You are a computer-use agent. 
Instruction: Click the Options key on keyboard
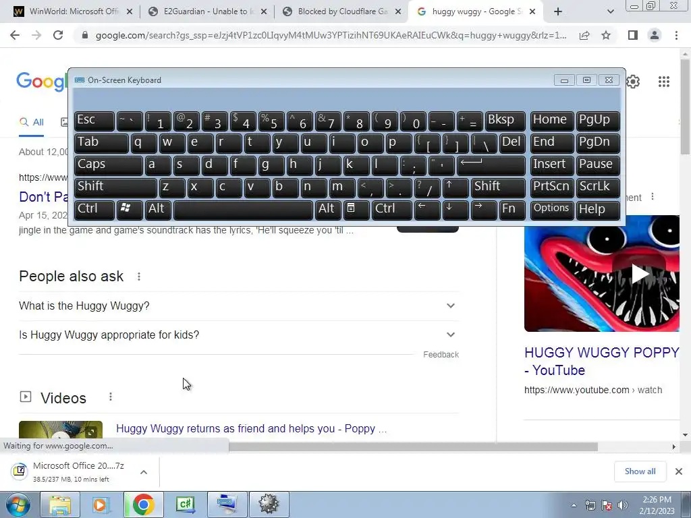point(552,210)
